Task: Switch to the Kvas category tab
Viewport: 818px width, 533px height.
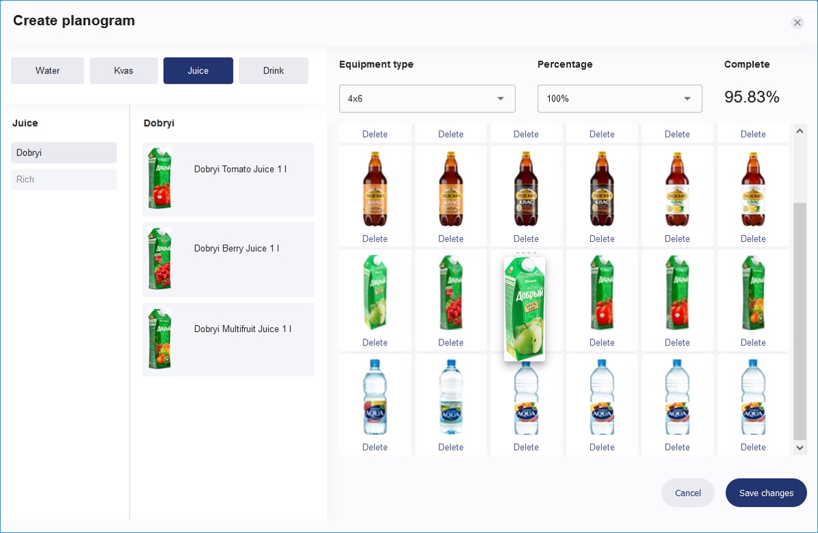Action: (x=123, y=71)
